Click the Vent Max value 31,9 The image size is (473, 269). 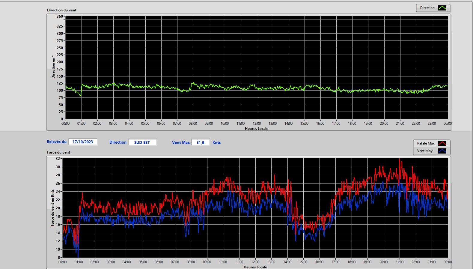point(201,142)
